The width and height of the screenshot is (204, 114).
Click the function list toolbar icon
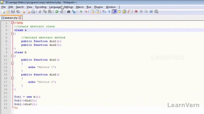pyautogui.click(x=129, y=12)
